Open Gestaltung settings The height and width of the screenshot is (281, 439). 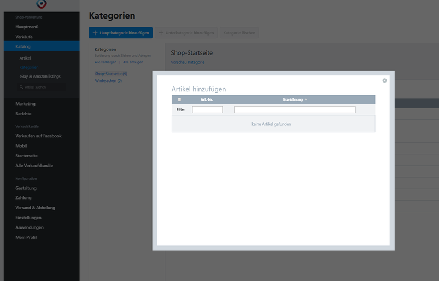(x=26, y=188)
